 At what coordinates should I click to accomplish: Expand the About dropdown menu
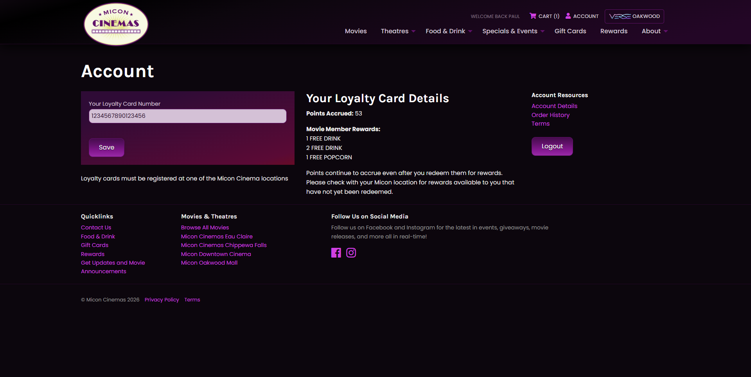click(654, 31)
